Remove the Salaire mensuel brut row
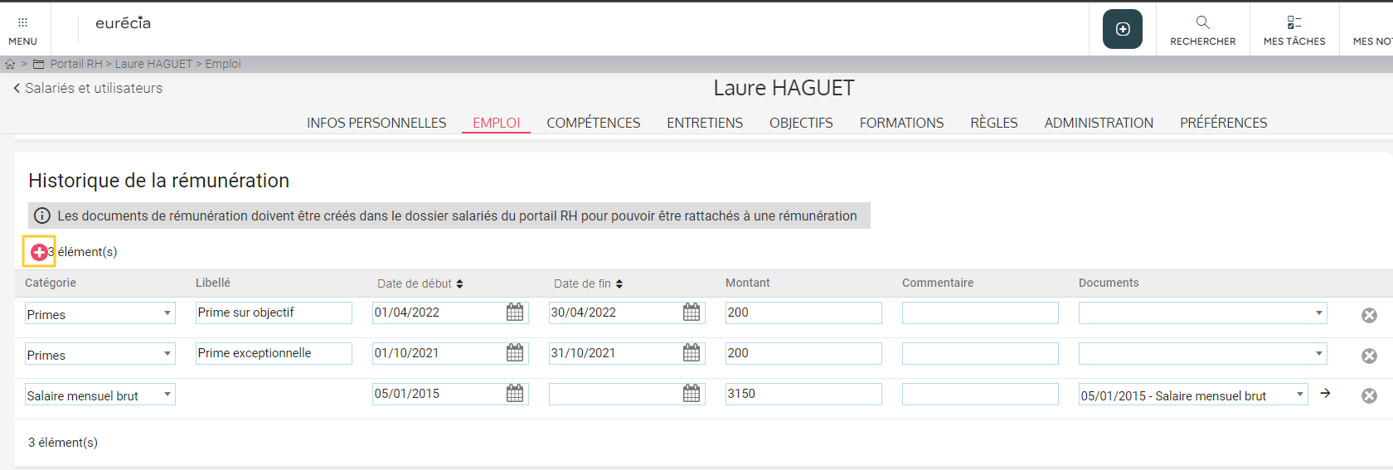The image size is (1393, 470). (1369, 396)
